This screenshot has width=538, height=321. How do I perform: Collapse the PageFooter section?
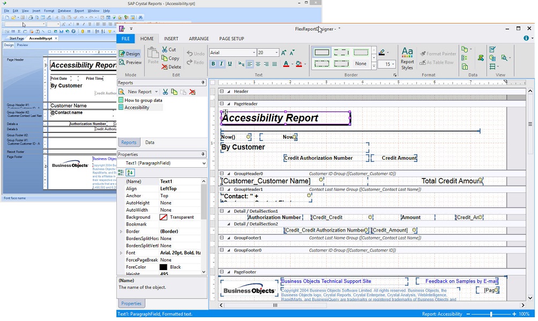click(x=222, y=272)
